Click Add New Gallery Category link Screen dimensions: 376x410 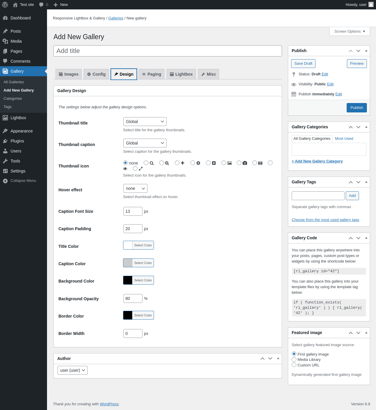317,161
